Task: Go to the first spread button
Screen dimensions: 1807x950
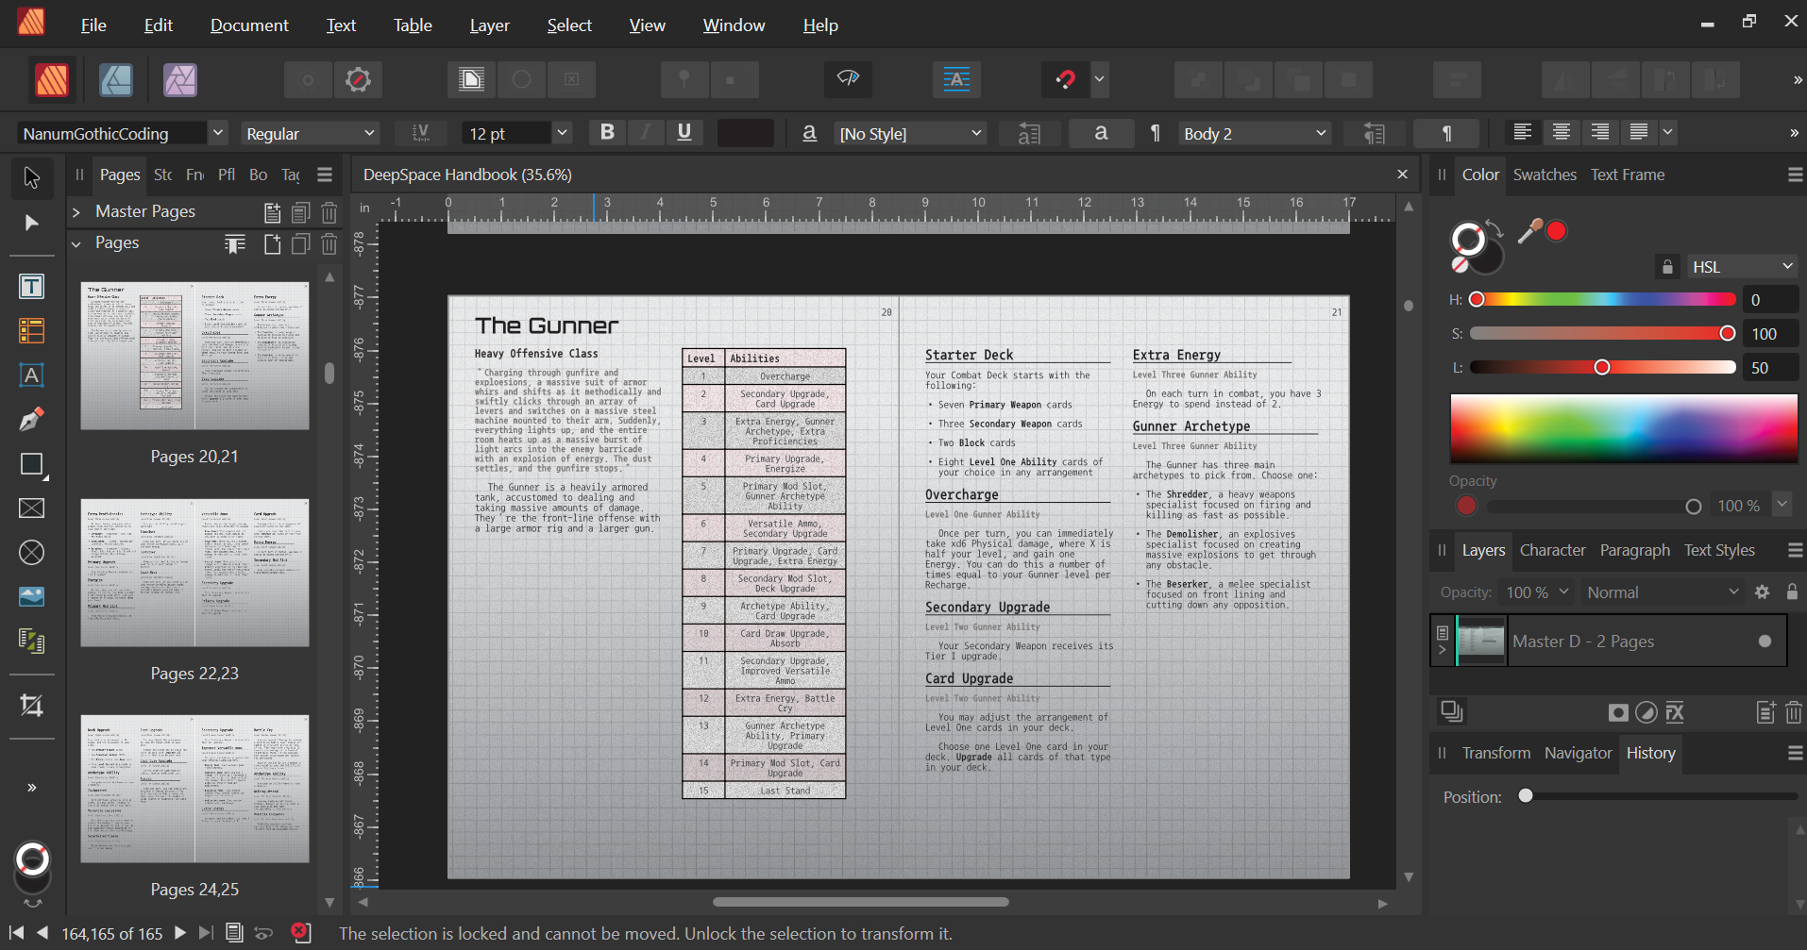Action: 16,933
